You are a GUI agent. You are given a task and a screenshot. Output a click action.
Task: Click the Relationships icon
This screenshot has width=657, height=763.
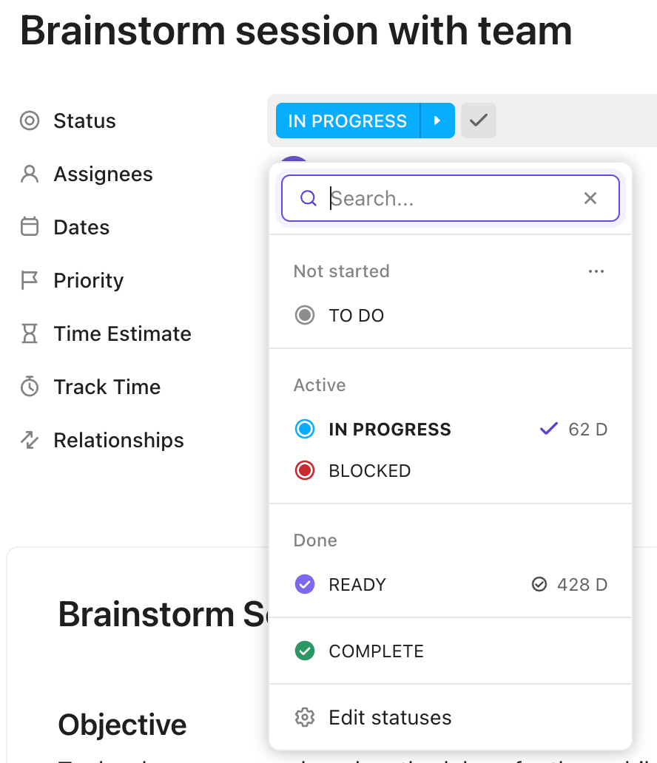30,440
